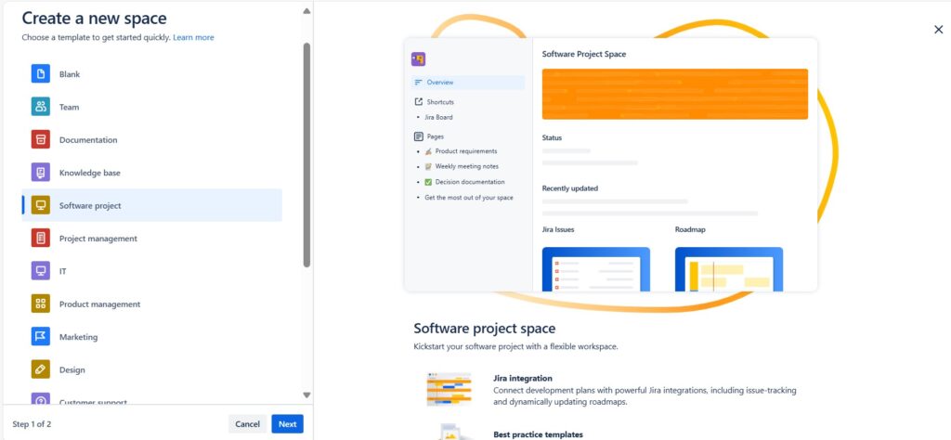Image resolution: width=951 pixels, height=440 pixels.
Task: Choose the Marketing template label
Action: pyautogui.click(x=78, y=337)
